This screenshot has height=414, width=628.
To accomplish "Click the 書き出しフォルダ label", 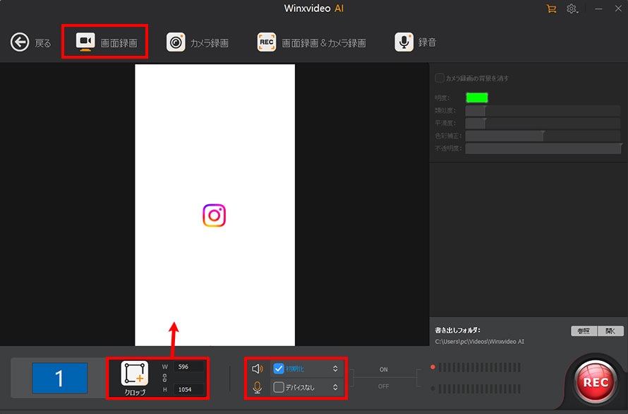I will pos(457,330).
